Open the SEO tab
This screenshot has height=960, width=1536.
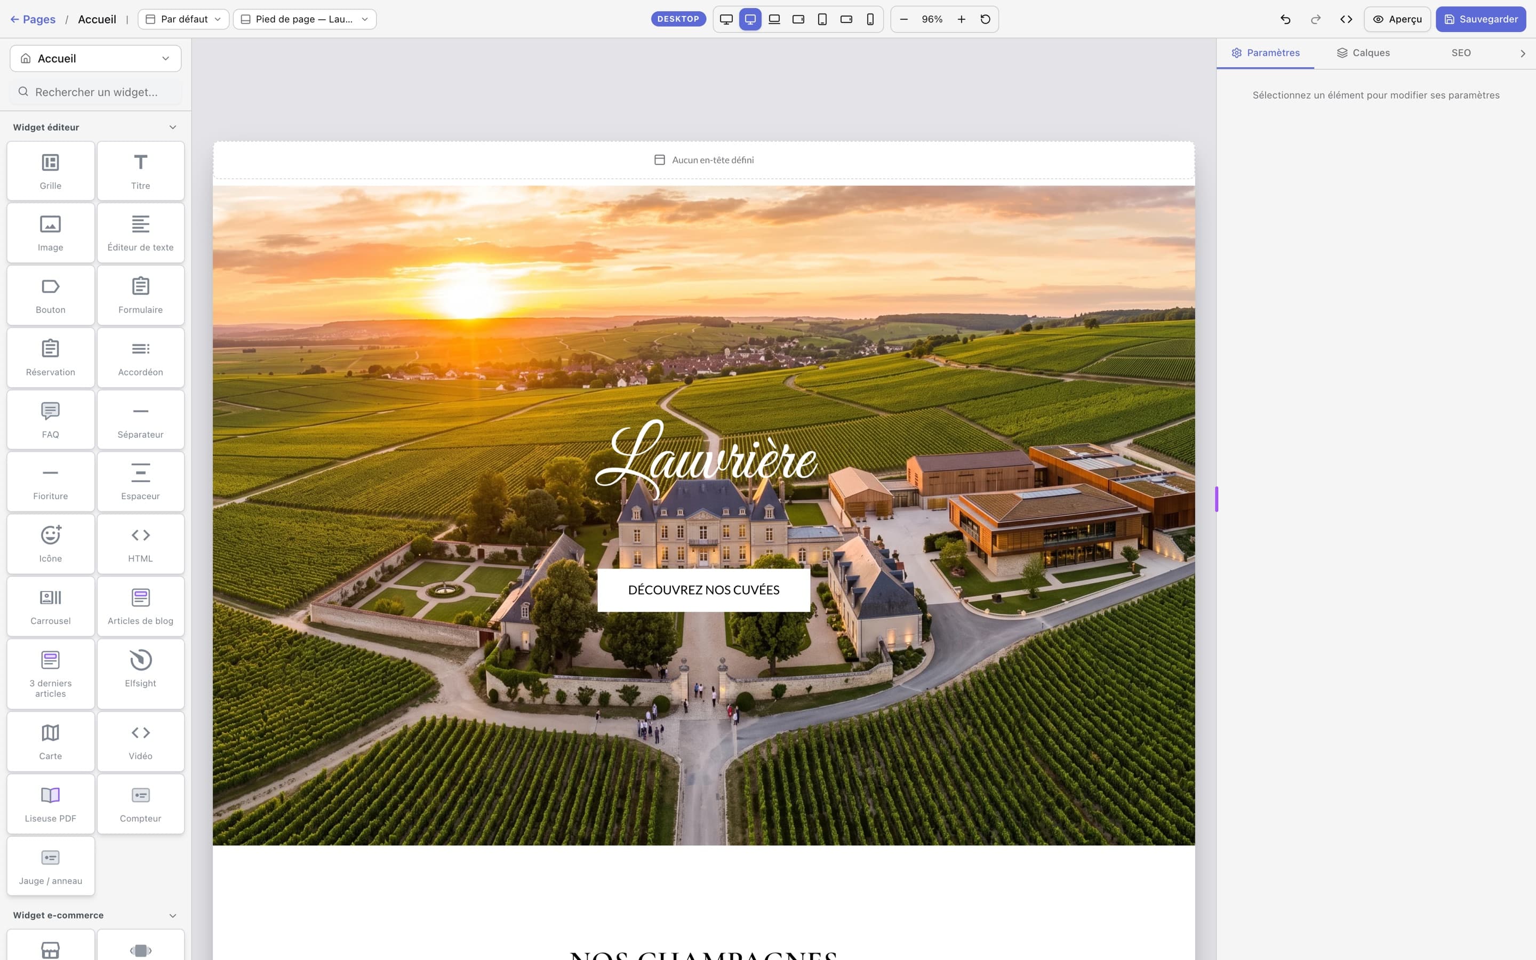pos(1460,53)
